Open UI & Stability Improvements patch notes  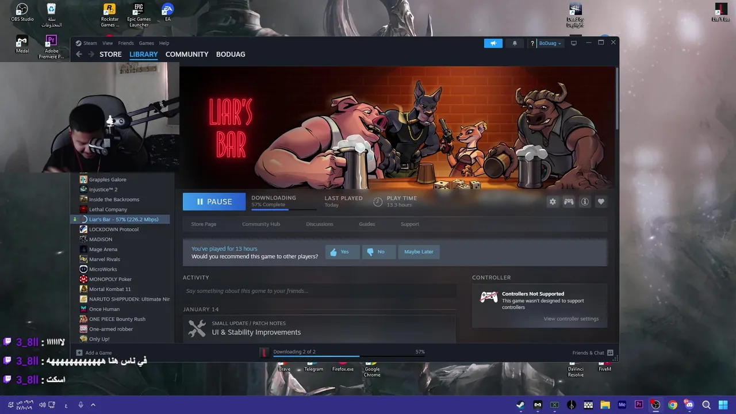[256, 332]
